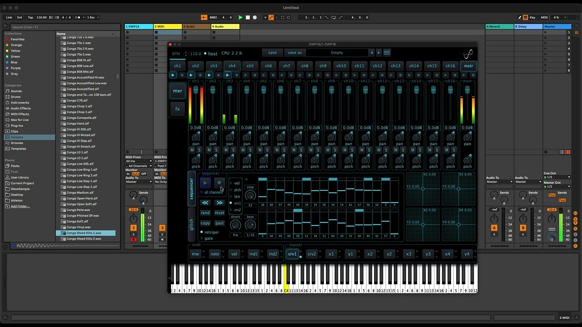Click the DWP16 sequencer record button
This screenshot has height=327, width=582.
219,183
